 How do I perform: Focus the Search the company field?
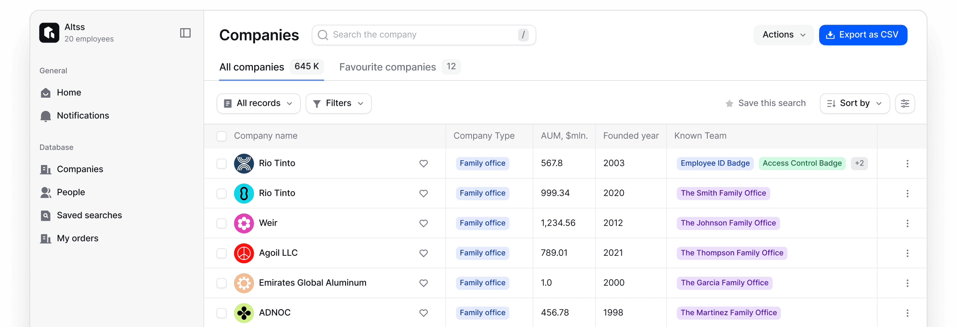point(424,35)
